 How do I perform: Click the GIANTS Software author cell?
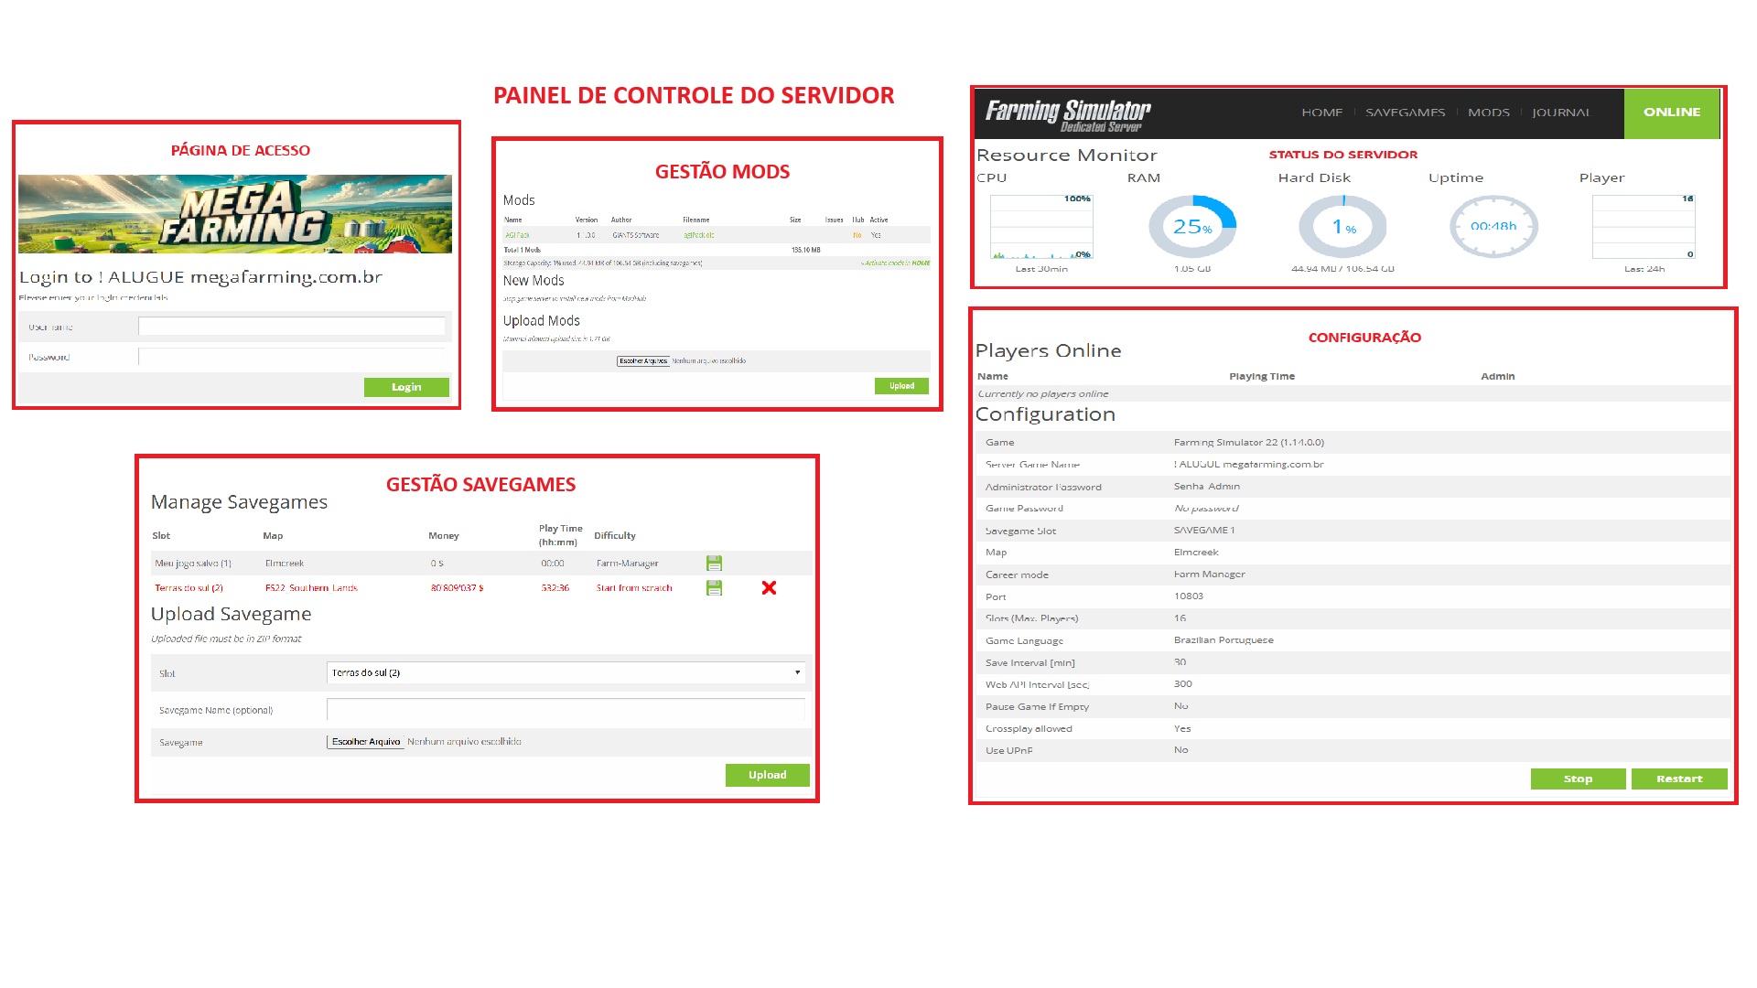click(x=635, y=235)
